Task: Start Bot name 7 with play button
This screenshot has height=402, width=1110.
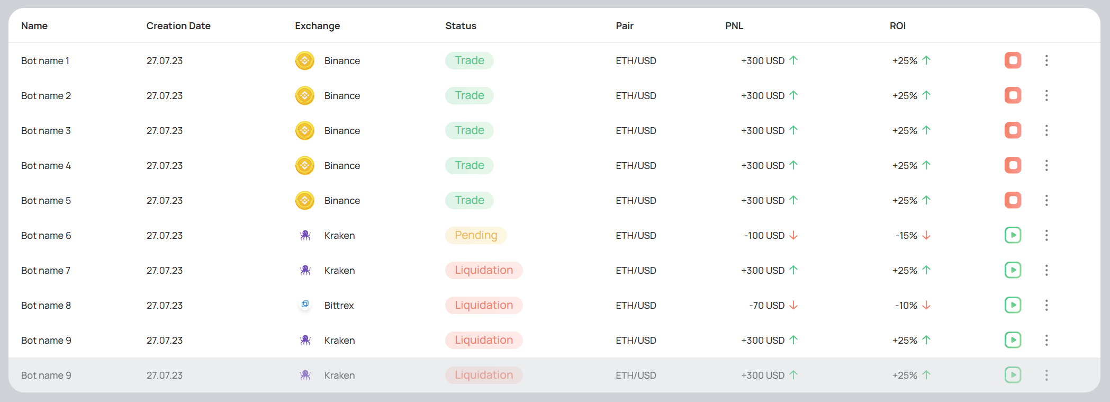Action: coord(1013,270)
